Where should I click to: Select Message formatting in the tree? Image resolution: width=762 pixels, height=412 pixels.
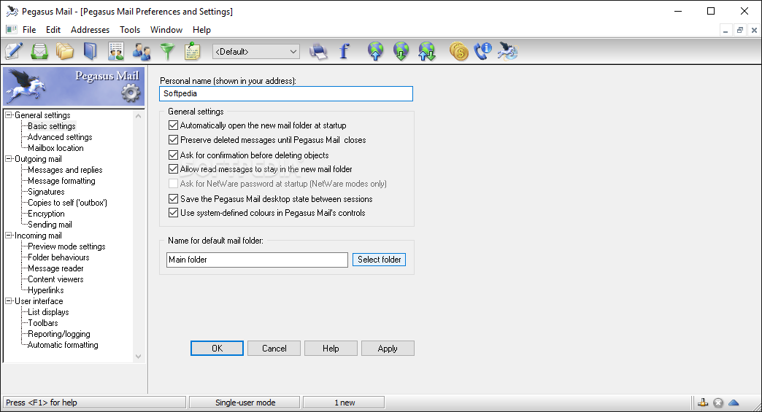click(61, 181)
